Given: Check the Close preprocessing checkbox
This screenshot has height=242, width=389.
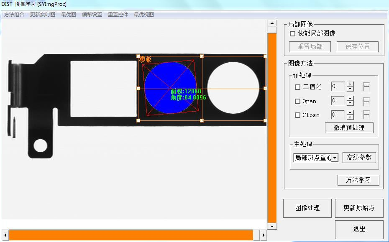Looking at the screenshot, I should coord(298,115).
